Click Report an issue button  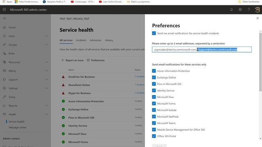72,60
